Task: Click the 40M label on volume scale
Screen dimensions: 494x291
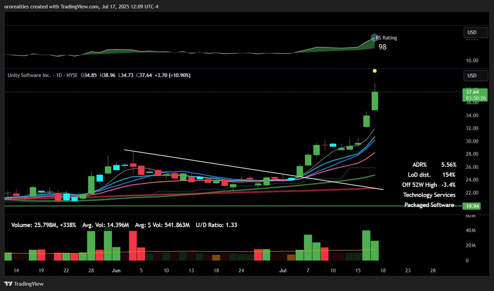Action: [x=471, y=230]
